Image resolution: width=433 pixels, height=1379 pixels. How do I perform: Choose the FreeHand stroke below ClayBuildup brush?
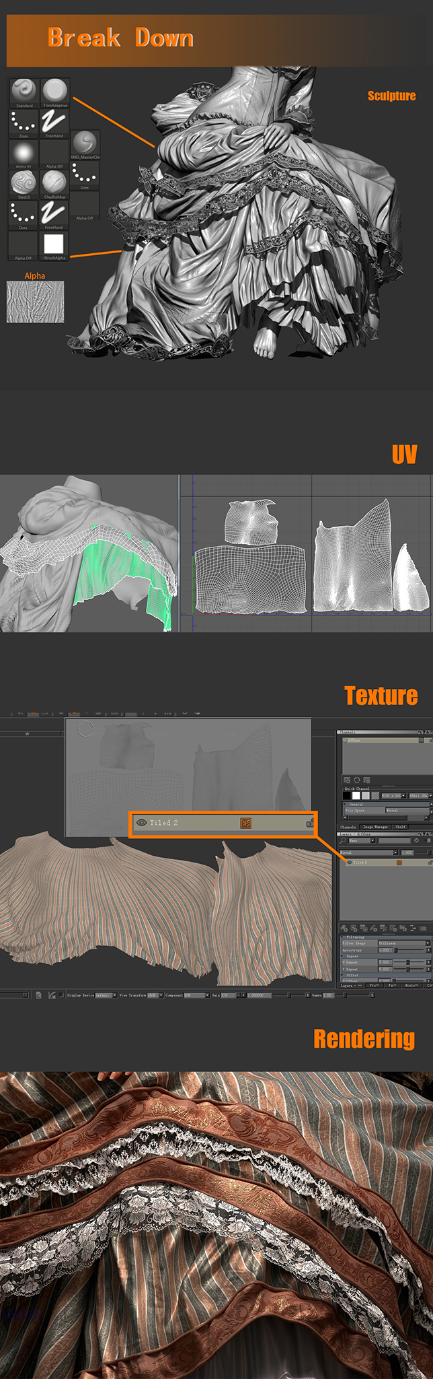click(55, 215)
